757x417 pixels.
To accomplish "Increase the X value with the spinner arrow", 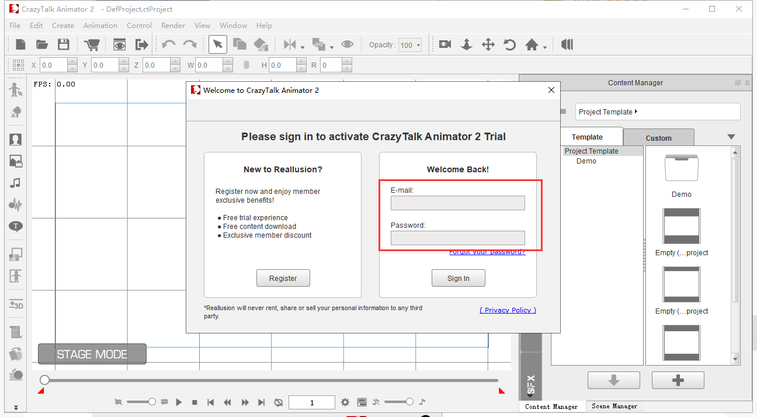I will point(72,62).
